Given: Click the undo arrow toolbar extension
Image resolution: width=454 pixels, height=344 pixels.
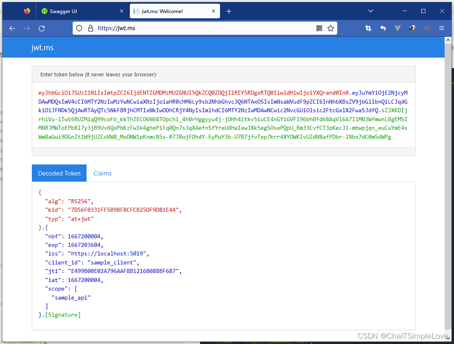Looking at the screenshot, I should (x=383, y=28).
